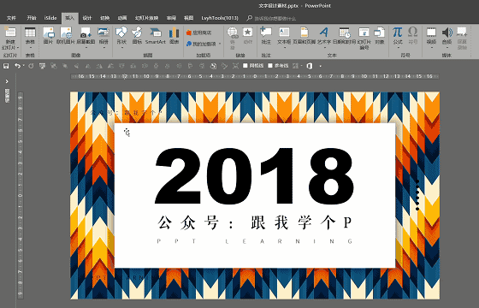479x308 pixels.
Task: Open the 文件 File tab
Action: 11,18
